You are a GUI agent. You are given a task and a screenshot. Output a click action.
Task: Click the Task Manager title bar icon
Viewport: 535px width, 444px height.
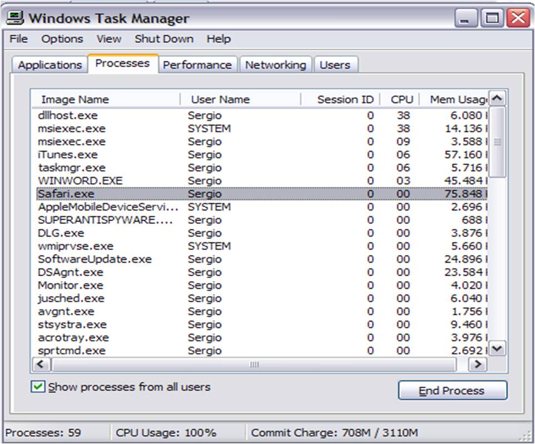[15, 18]
